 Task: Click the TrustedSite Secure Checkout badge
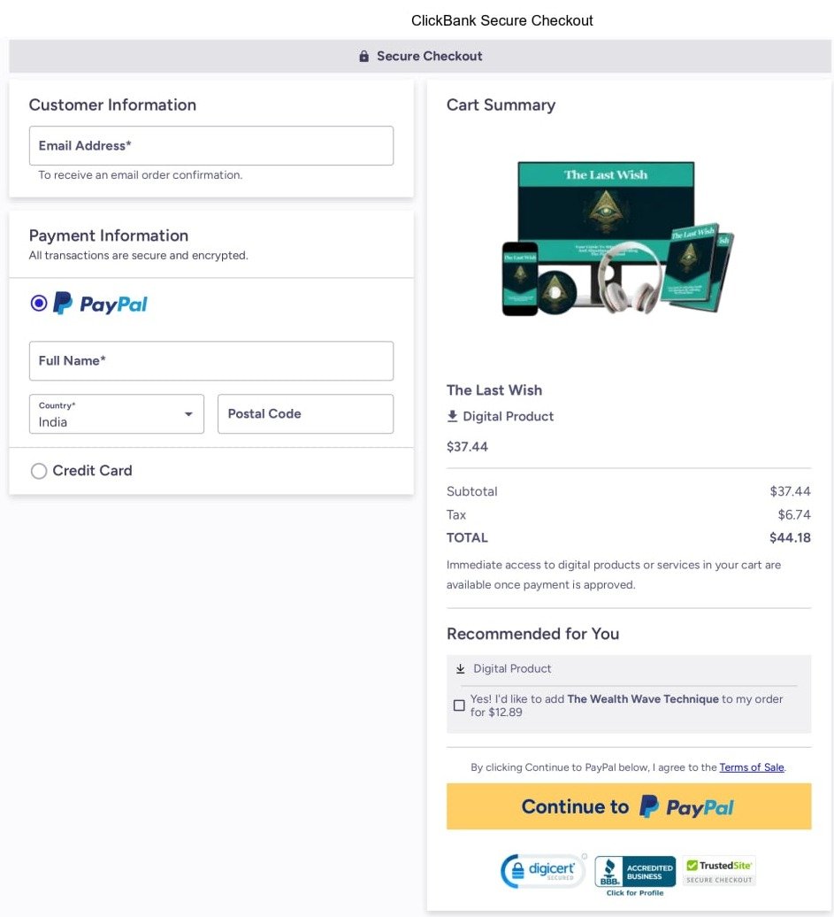pos(718,867)
